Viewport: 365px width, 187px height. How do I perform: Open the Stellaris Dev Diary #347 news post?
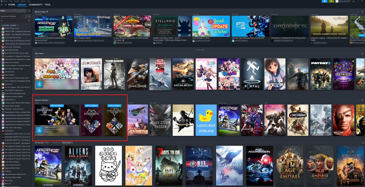(172, 29)
